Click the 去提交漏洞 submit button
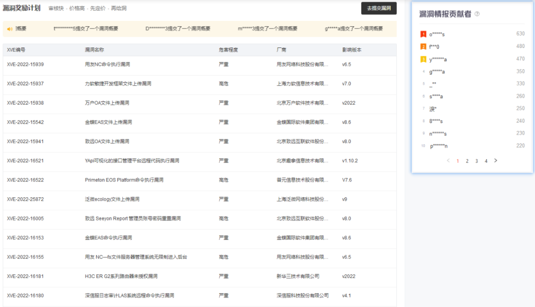Viewport: 535px width, 307px height. point(379,8)
